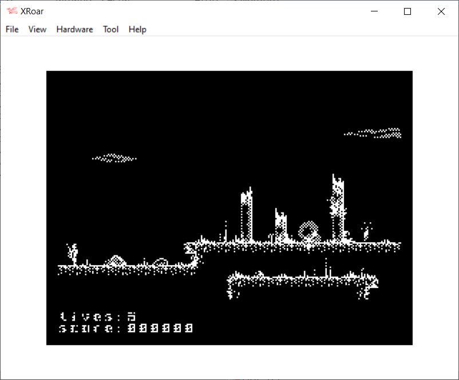
Task: Maximize the XRoar window
Action: [x=407, y=11]
